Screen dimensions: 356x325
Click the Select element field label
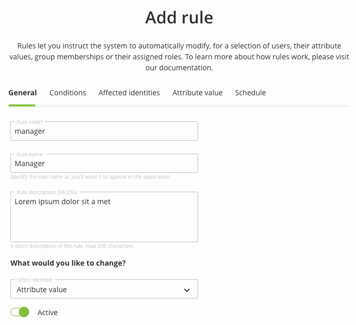coord(34,280)
